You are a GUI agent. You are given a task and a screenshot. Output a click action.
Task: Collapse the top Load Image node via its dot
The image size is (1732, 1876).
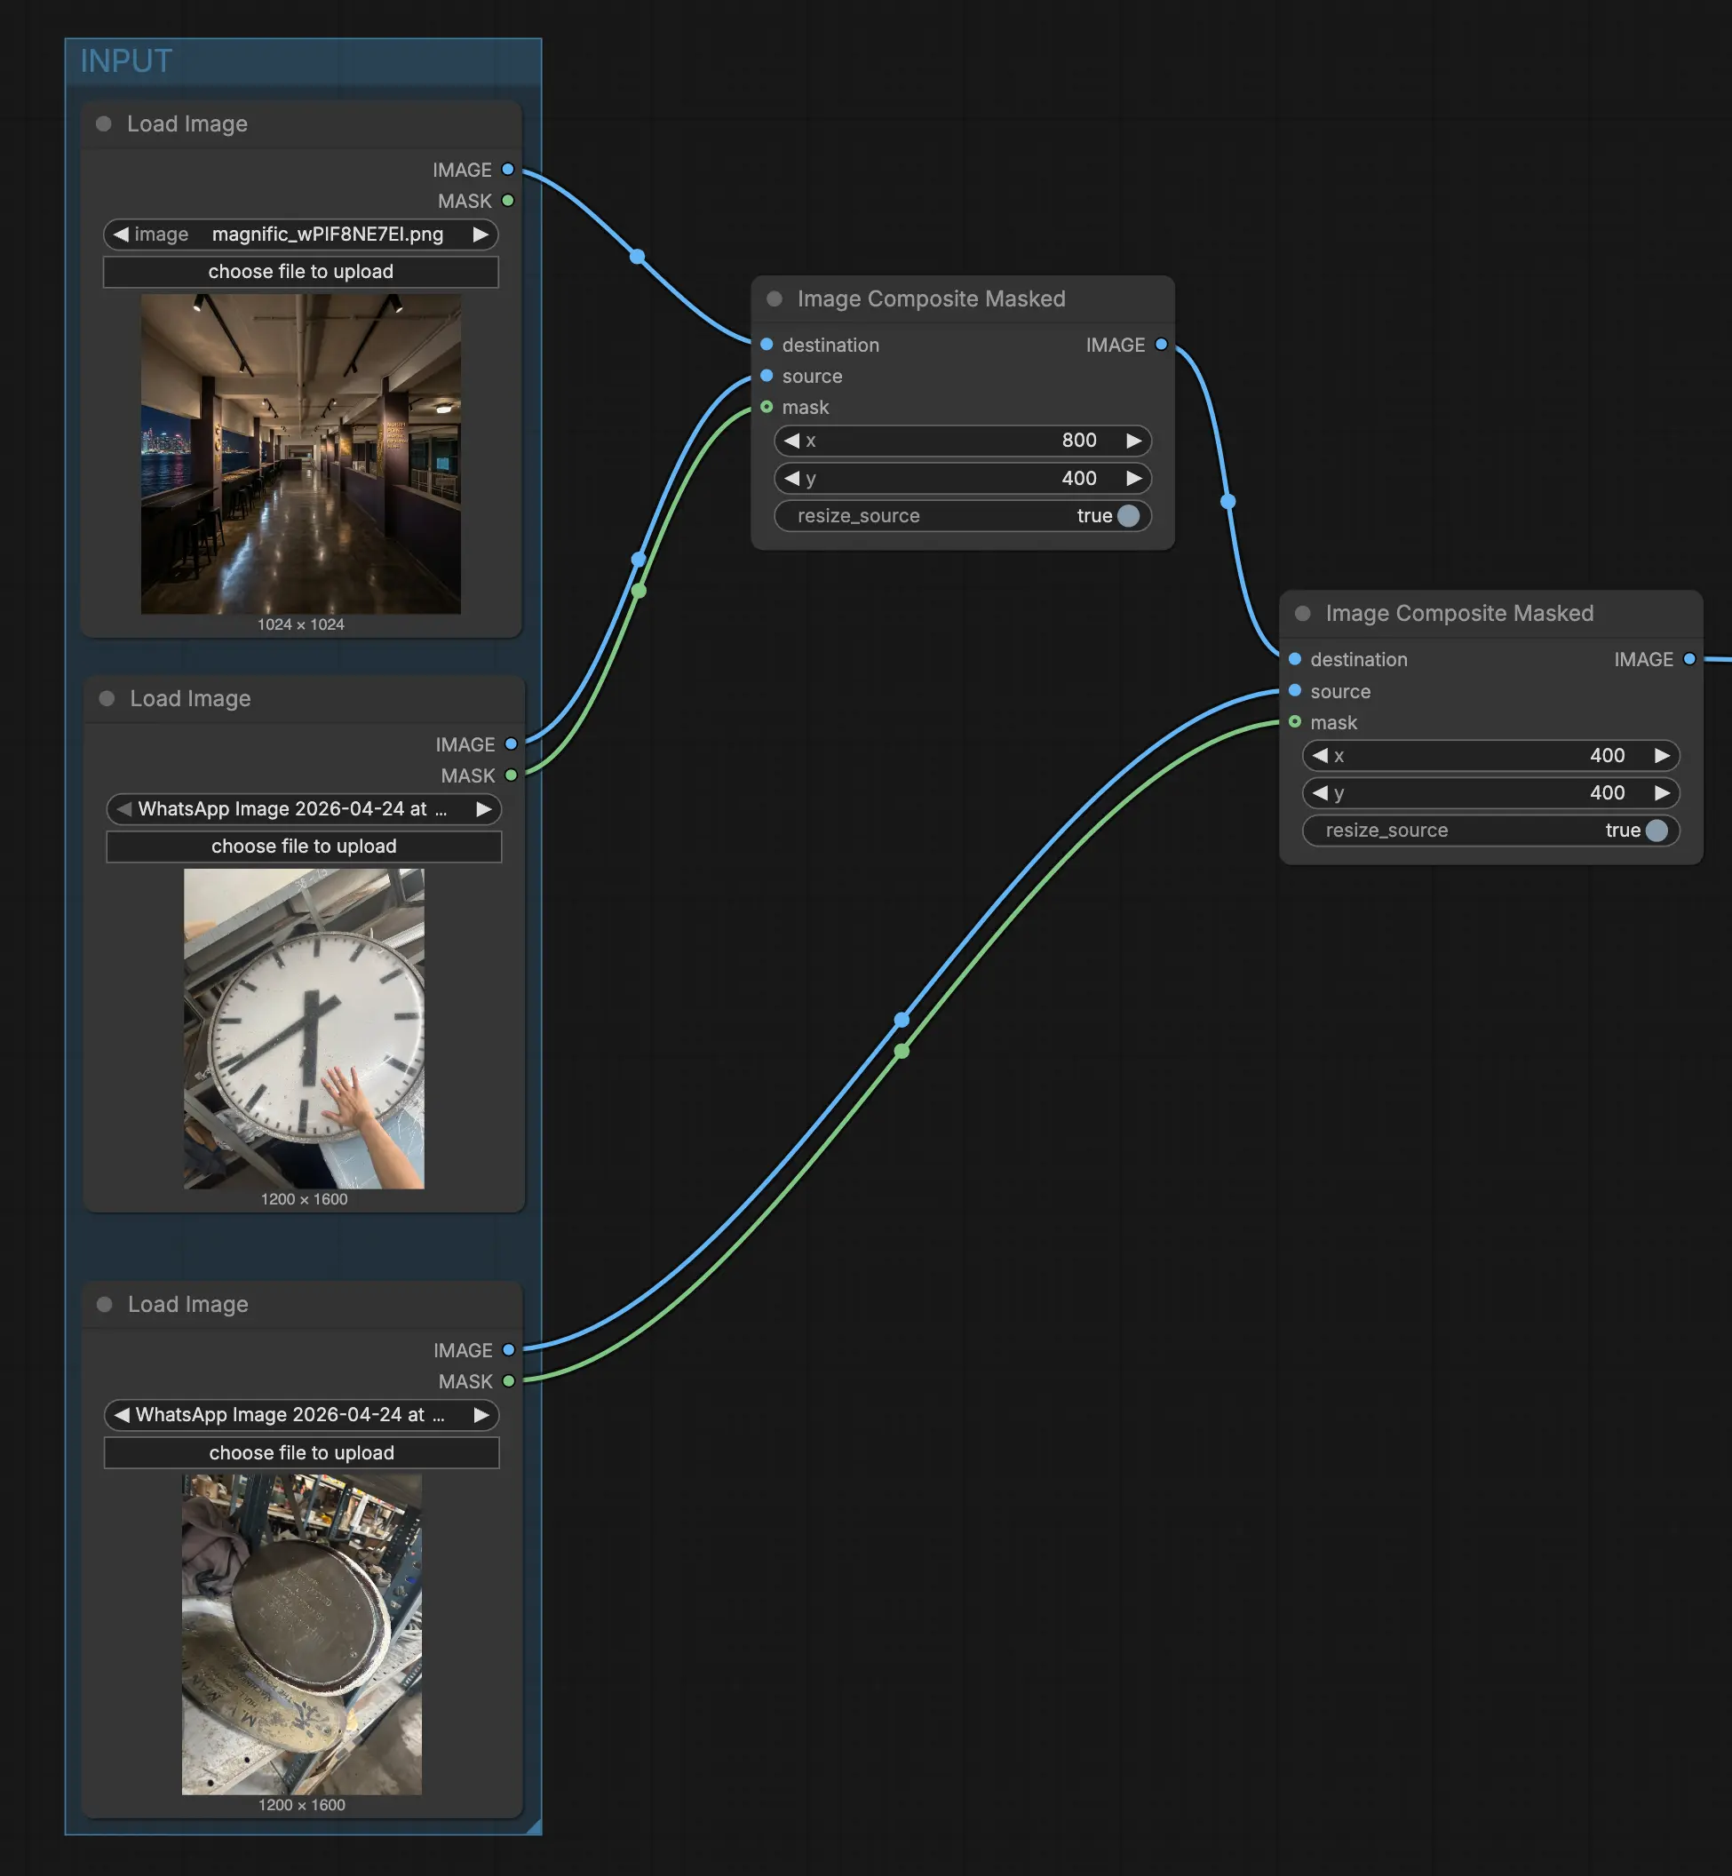[104, 123]
